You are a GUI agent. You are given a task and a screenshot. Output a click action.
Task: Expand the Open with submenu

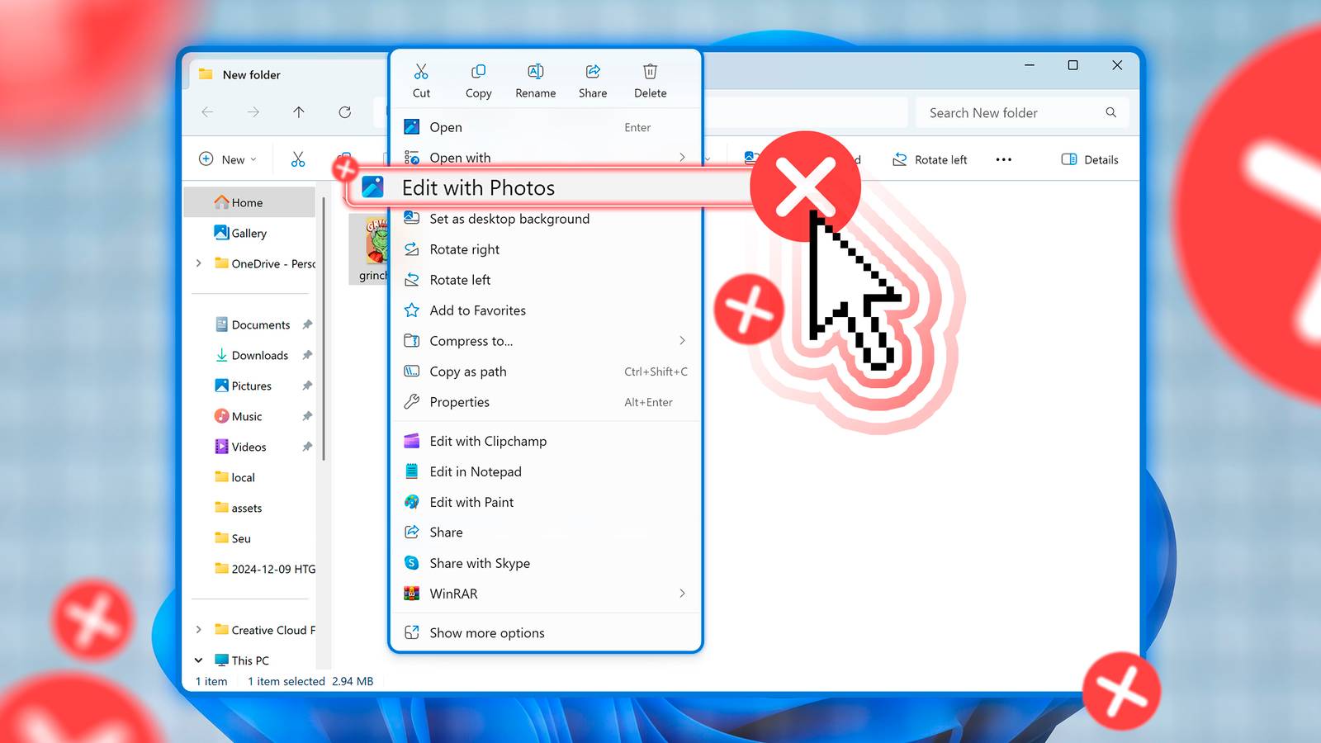(682, 157)
